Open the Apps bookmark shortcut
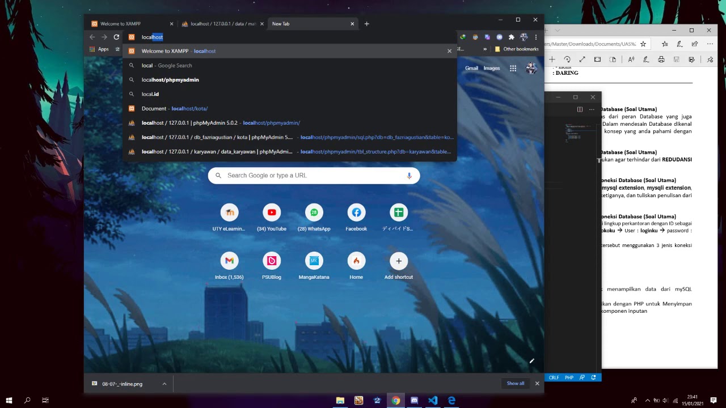The height and width of the screenshot is (408, 726). [x=99, y=49]
